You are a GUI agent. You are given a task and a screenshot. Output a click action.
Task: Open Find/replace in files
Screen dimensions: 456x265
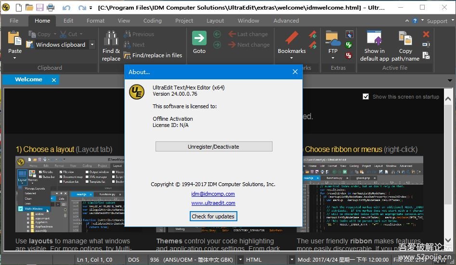click(153, 55)
